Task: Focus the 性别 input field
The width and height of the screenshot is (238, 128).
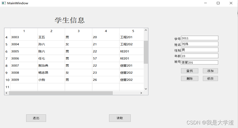Action: point(199,50)
